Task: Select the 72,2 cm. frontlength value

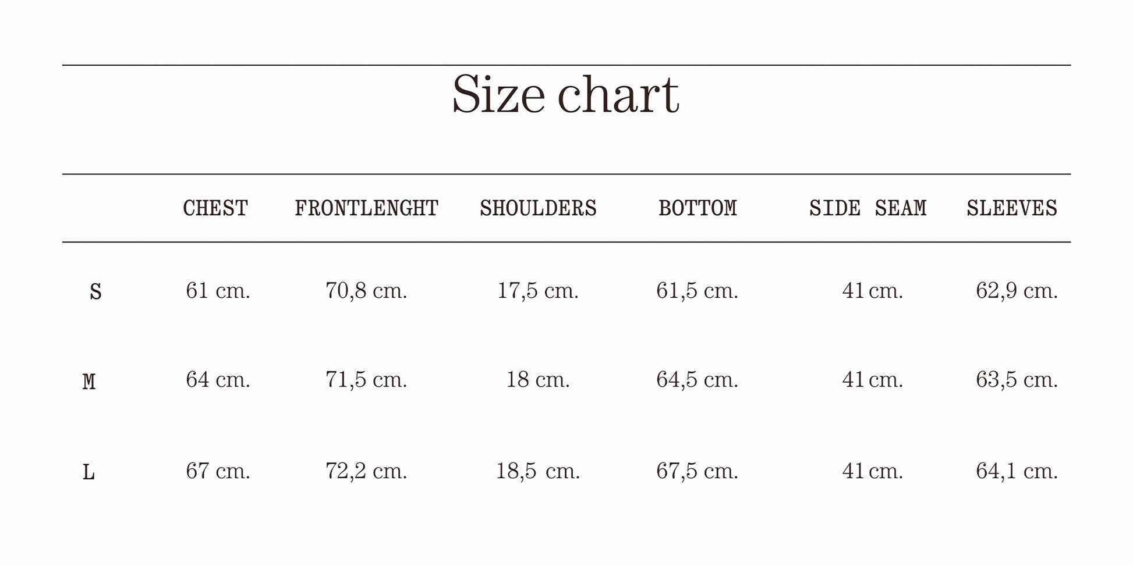Action: click(x=366, y=471)
